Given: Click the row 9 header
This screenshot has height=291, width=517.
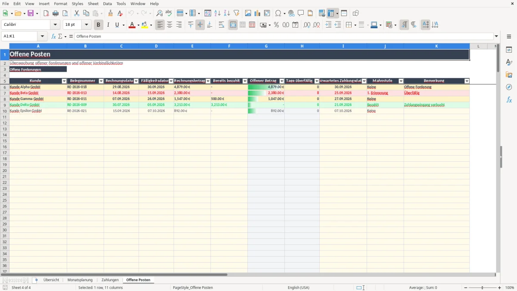Looking at the screenshot, I should point(5,105).
